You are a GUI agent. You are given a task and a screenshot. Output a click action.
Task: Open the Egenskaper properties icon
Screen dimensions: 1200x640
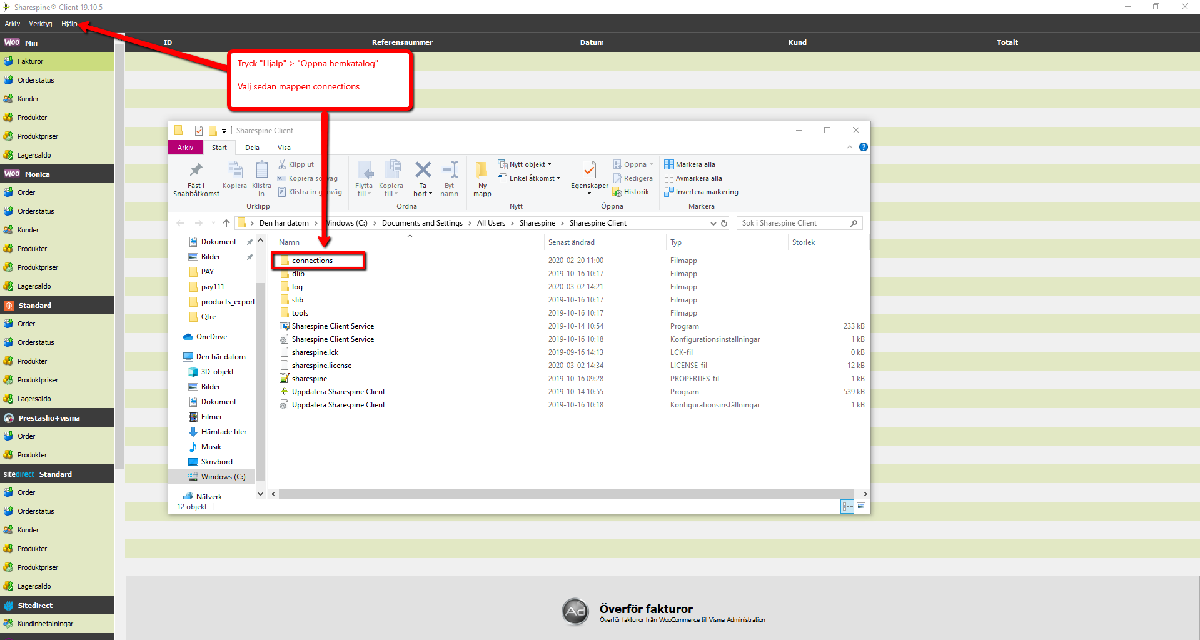pyautogui.click(x=588, y=171)
